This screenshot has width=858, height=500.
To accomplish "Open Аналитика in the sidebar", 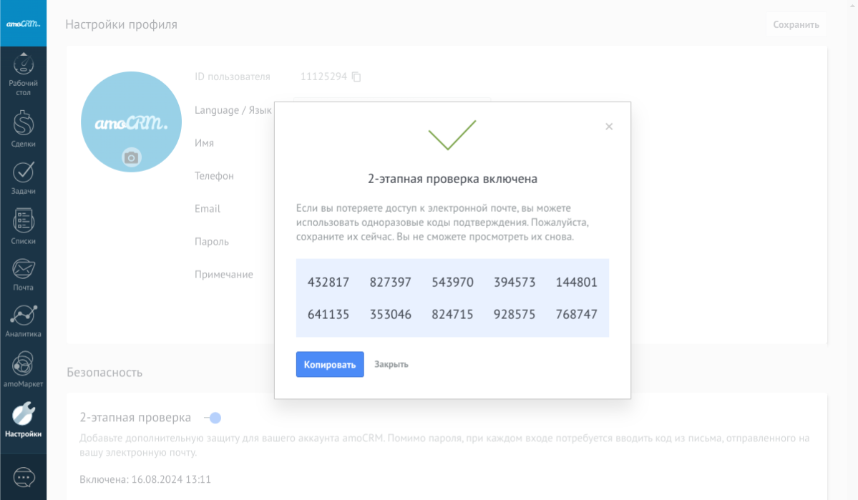I will pyautogui.click(x=24, y=316).
